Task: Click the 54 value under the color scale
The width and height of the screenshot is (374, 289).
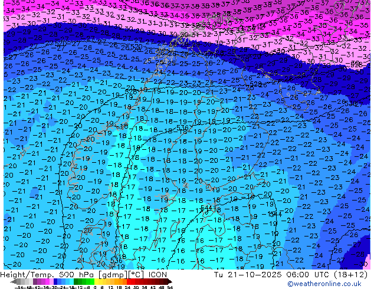Action: click(x=170, y=287)
